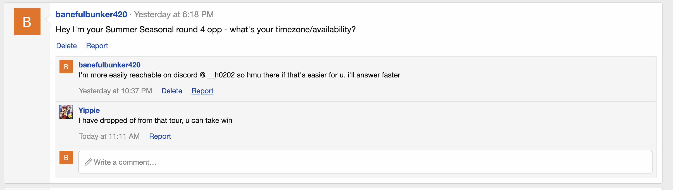Delete the Discord contact comment

point(172,91)
